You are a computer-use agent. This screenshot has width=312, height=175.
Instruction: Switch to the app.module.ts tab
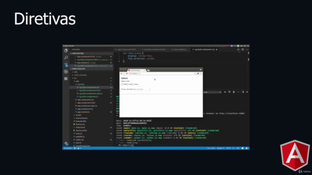point(180,50)
